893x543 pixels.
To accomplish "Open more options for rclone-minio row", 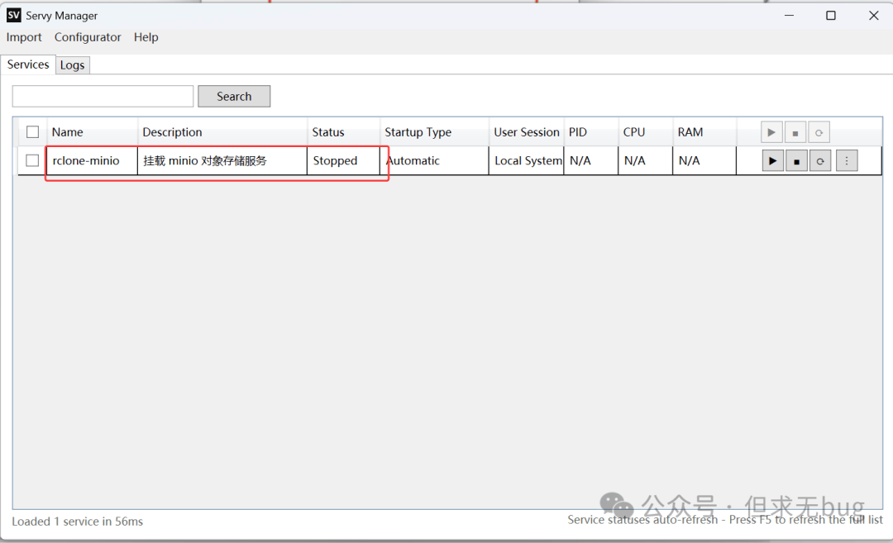I will [x=847, y=161].
